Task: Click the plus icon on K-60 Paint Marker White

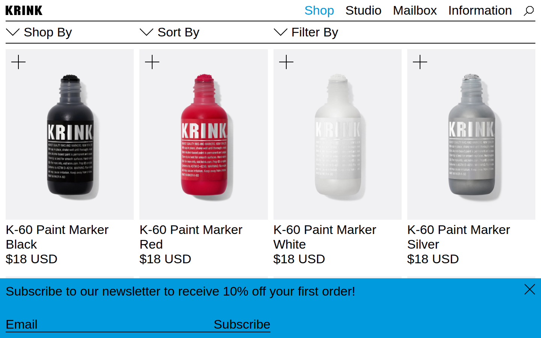Action: point(286,62)
